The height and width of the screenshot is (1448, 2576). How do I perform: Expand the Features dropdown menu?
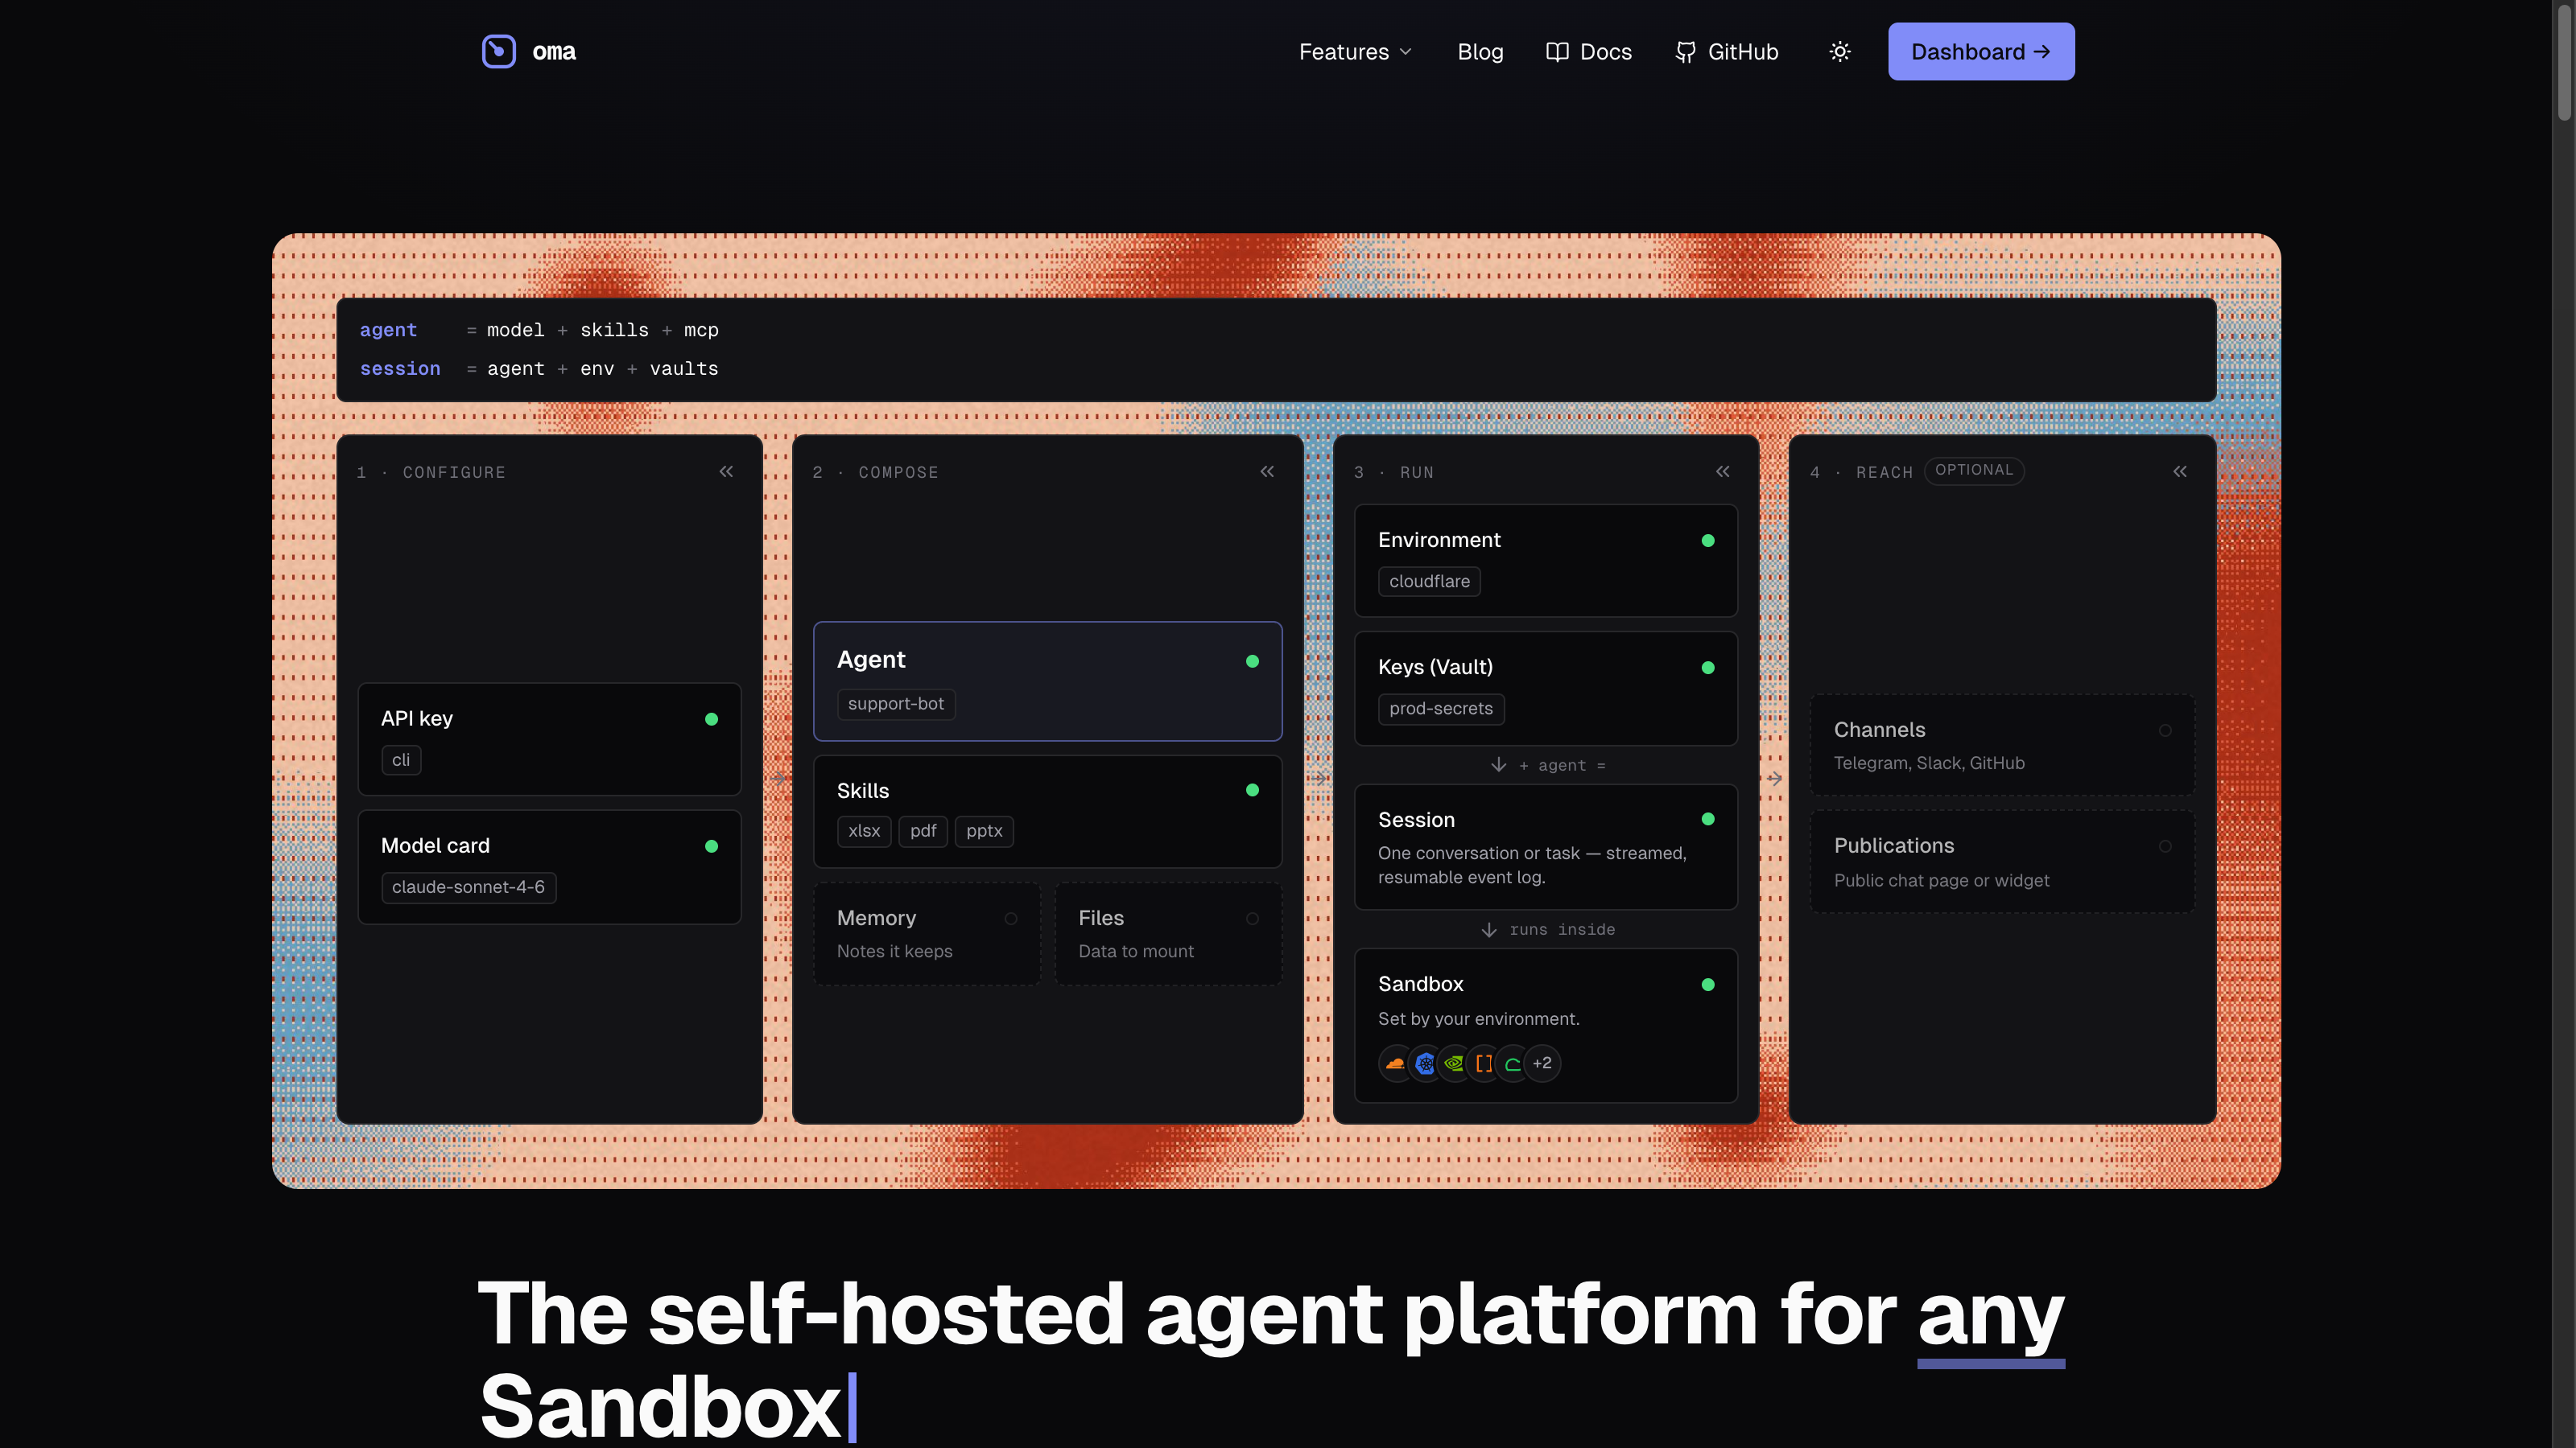click(x=1355, y=52)
